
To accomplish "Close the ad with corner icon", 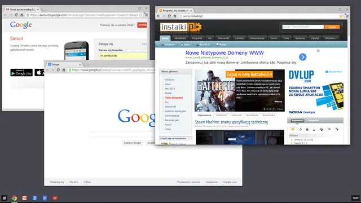I will point(318,51).
